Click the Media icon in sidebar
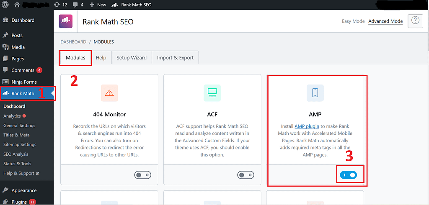The image size is (429, 205). tap(5, 47)
